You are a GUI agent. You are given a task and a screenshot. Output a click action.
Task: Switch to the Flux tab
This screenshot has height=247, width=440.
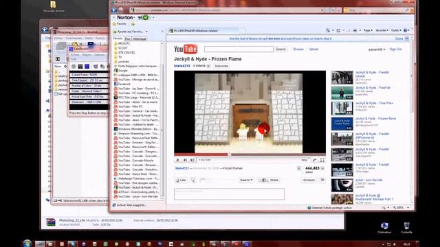[x=127, y=38]
